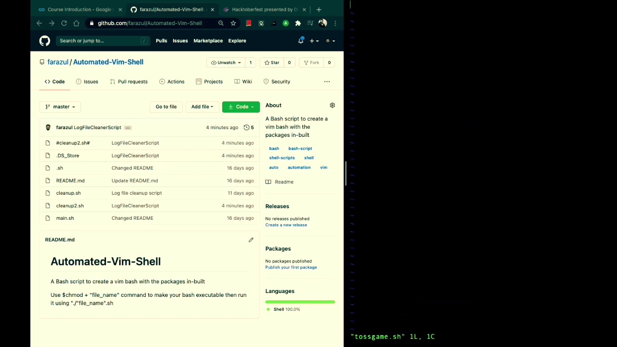617x347 pixels.
Task: Open the cleanup2.sh file
Action: tap(70, 205)
